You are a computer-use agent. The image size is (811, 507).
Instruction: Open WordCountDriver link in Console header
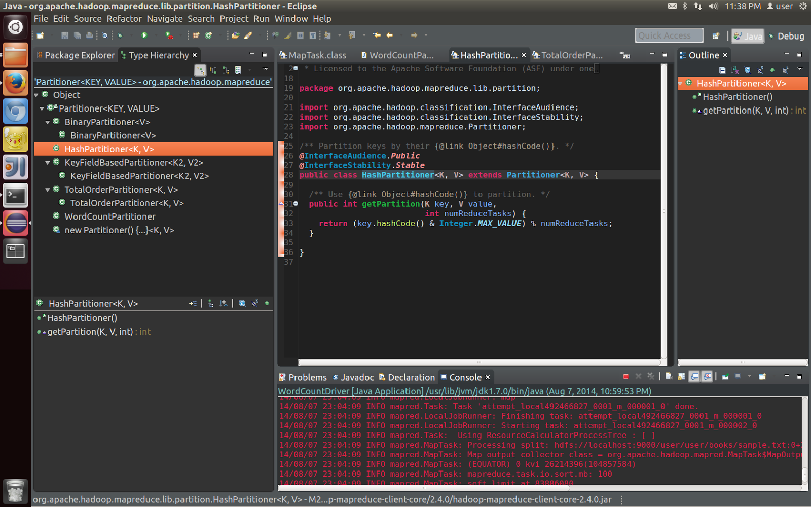click(x=313, y=391)
